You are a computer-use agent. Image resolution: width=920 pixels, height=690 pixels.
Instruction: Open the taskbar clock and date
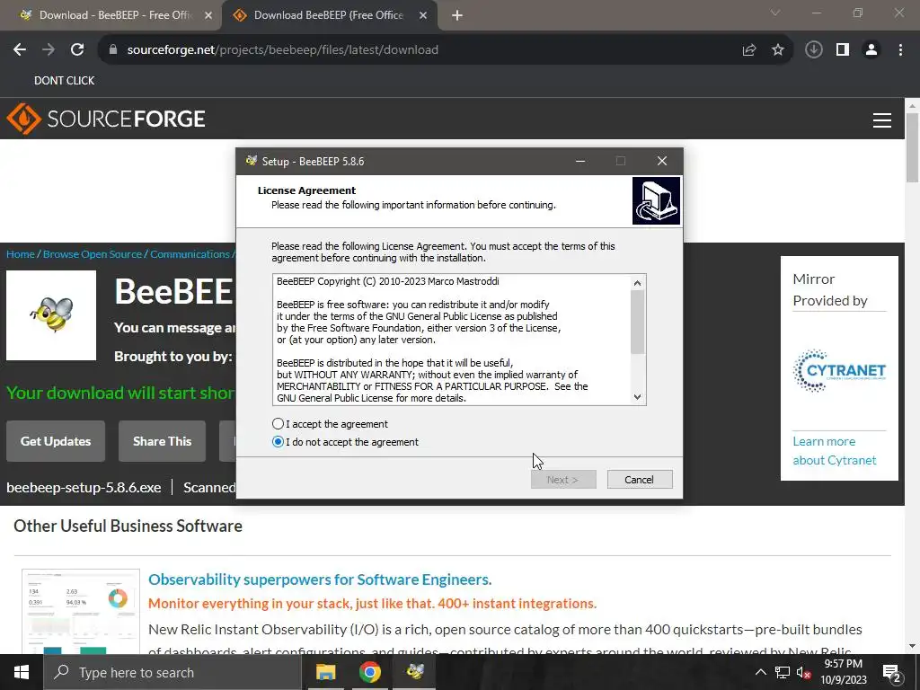pos(843,672)
